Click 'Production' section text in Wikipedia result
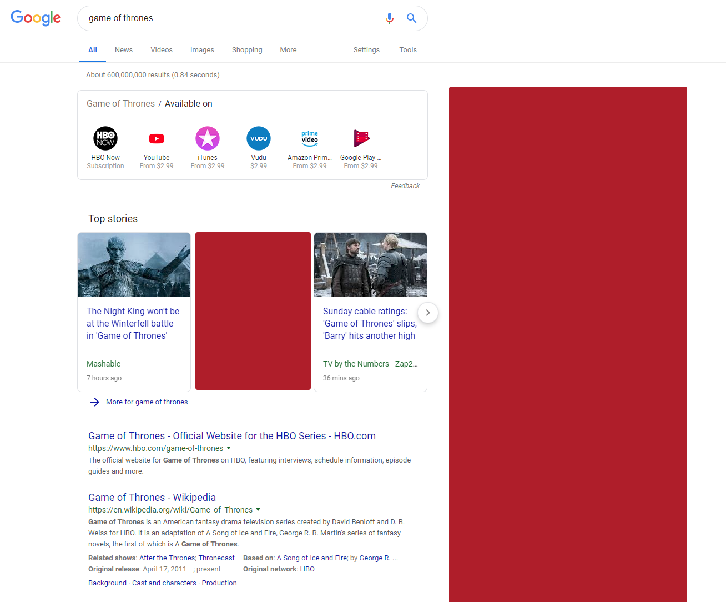The image size is (726, 602). pyautogui.click(x=219, y=583)
